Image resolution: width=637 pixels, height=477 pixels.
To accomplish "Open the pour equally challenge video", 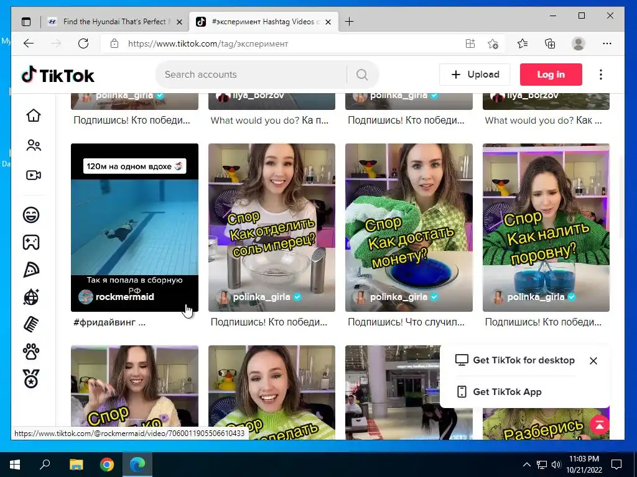I will pos(546,227).
